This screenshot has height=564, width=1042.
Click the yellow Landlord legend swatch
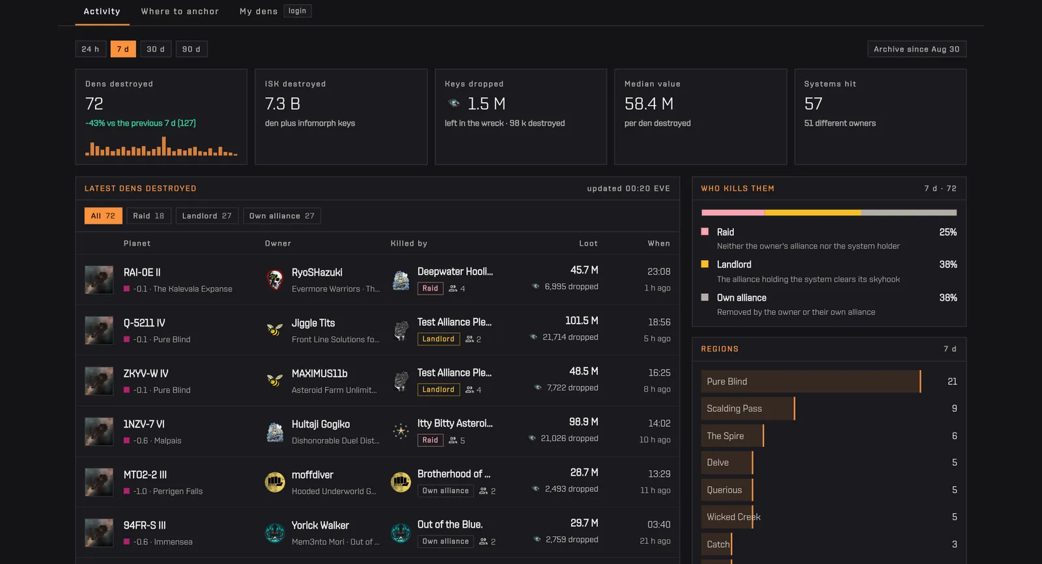coord(705,264)
